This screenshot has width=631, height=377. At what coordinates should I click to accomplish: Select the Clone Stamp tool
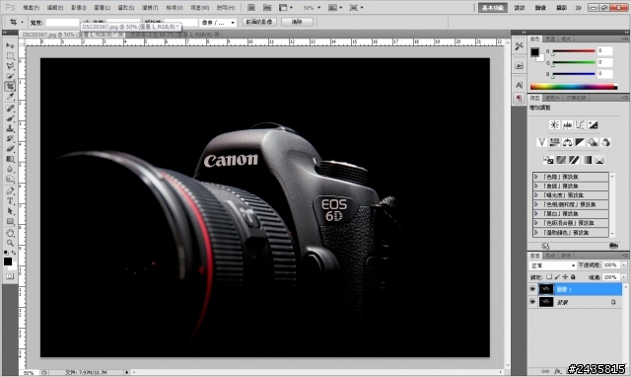tap(10, 128)
